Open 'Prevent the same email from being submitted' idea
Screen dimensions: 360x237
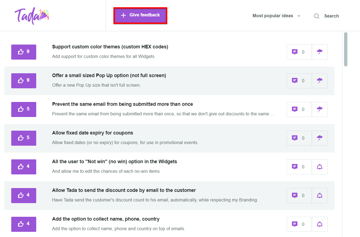tap(122, 104)
